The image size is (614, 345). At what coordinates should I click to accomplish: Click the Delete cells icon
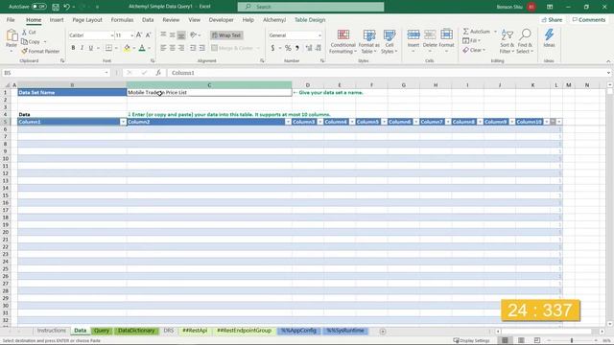tap(430, 35)
